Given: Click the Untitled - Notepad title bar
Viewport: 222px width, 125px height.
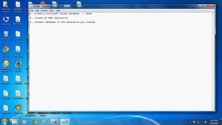Looking at the screenshot, I should click(x=113, y=6).
